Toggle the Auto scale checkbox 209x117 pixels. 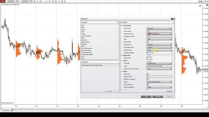pos(148,74)
